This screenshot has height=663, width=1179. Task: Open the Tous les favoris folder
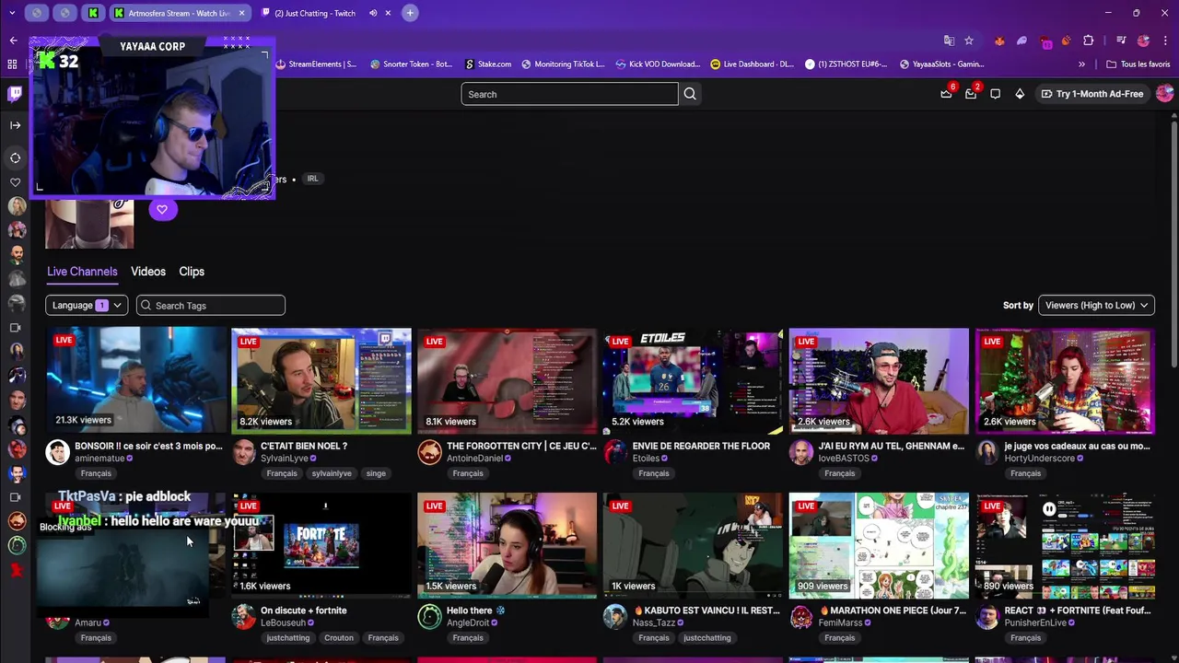1138,64
